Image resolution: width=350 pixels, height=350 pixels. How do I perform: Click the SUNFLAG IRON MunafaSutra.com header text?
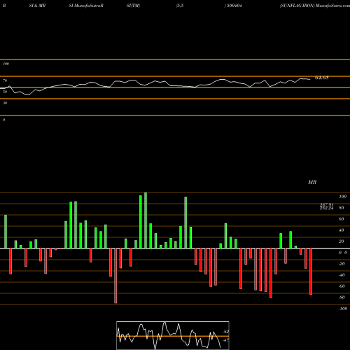point(315,6)
